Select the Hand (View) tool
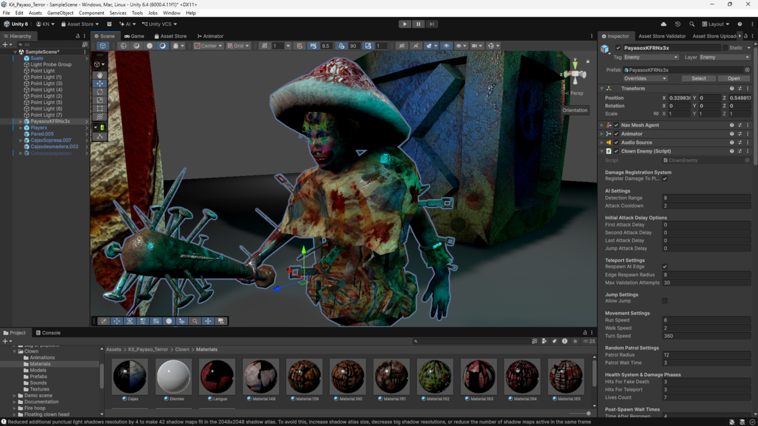Screen dimensions: 758x426 (x=100, y=75)
